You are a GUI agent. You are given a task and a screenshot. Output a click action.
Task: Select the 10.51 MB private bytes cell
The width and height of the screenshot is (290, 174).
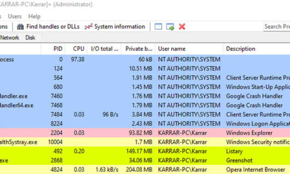click(140, 69)
